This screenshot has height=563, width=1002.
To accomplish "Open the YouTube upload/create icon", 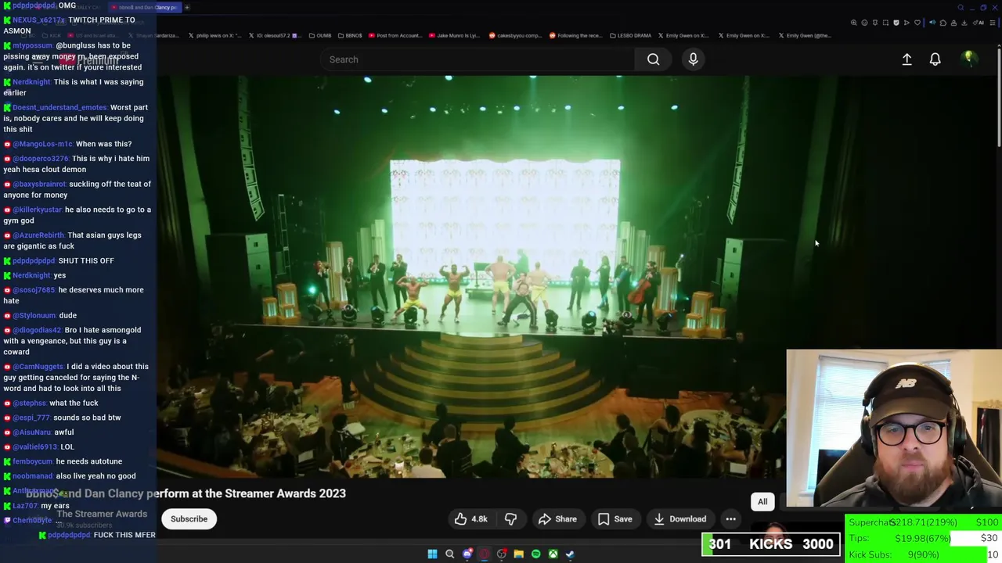I will pyautogui.click(x=906, y=59).
